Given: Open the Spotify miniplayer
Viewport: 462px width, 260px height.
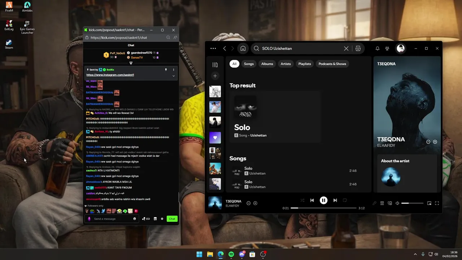Looking at the screenshot, I should pos(429,203).
